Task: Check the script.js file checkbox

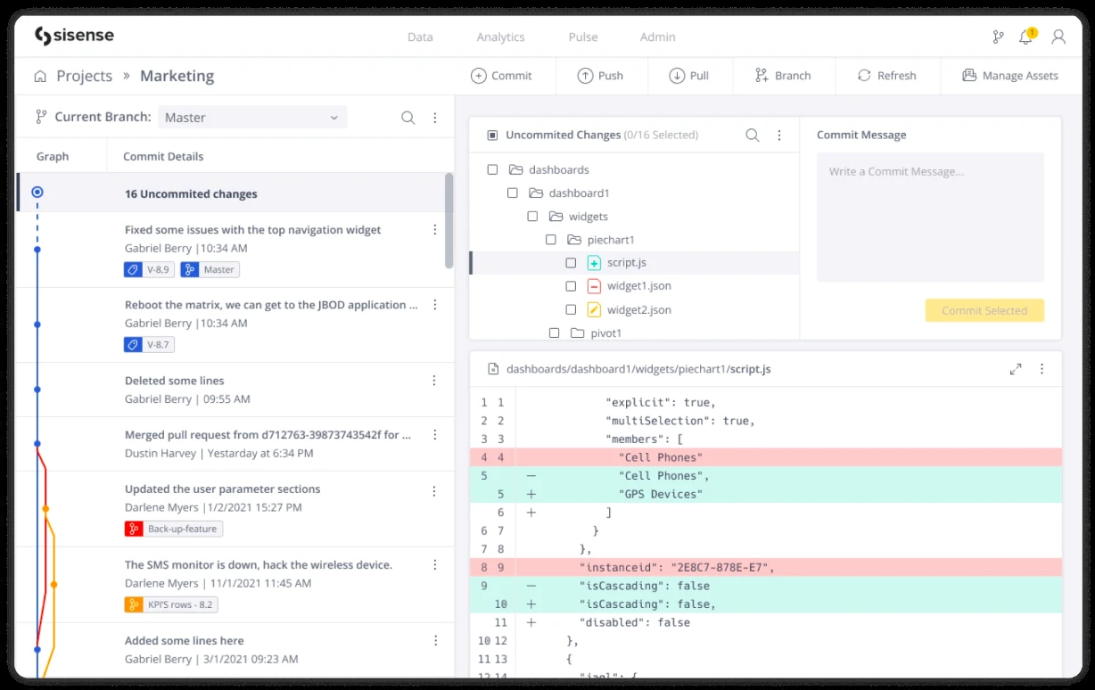Action: point(571,263)
